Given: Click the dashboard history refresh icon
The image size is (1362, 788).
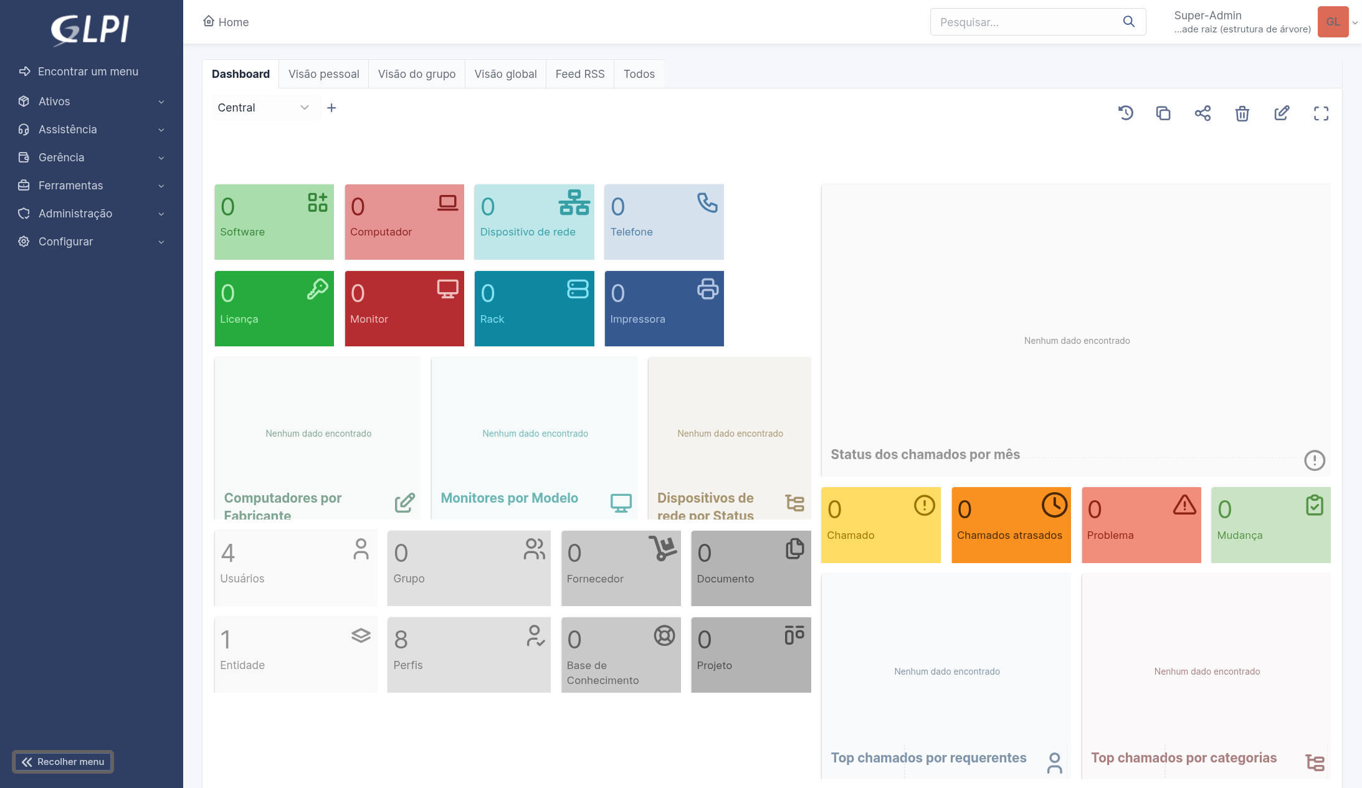Looking at the screenshot, I should click(1125, 113).
